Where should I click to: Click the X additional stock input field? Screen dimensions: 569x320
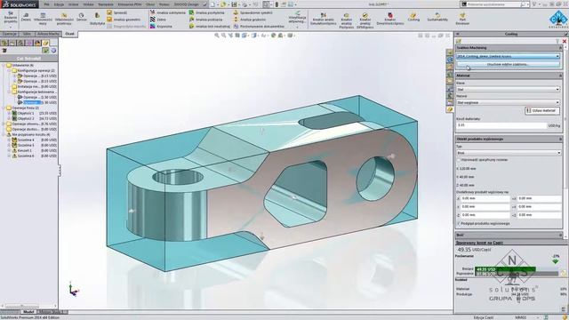click(485, 198)
